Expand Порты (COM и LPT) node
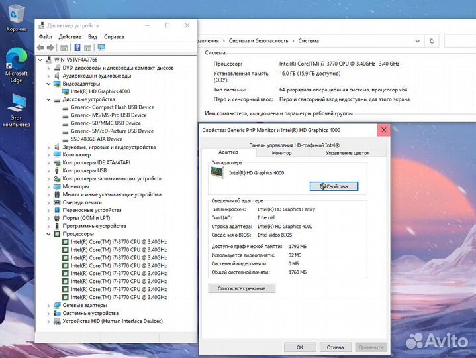Image resolution: width=476 pixels, height=358 pixels. click(48, 218)
